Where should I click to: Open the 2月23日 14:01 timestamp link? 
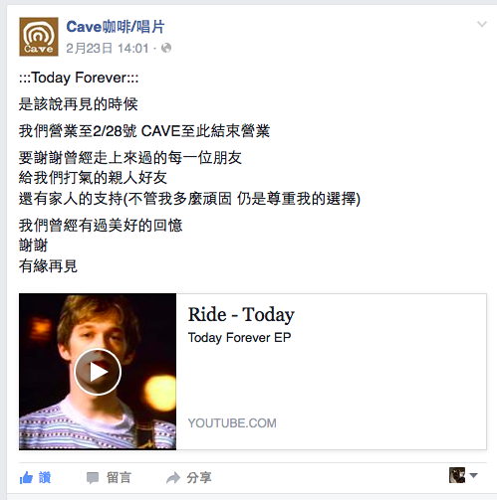point(108,49)
